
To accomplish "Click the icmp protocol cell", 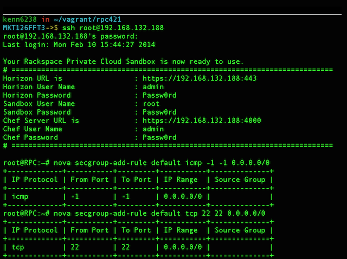I will (20, 197).
